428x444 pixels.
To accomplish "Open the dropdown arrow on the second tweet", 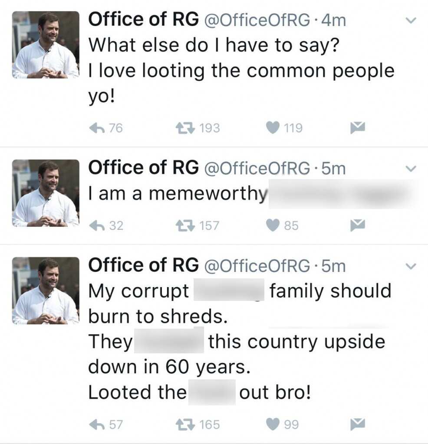I will pos(410,167).
